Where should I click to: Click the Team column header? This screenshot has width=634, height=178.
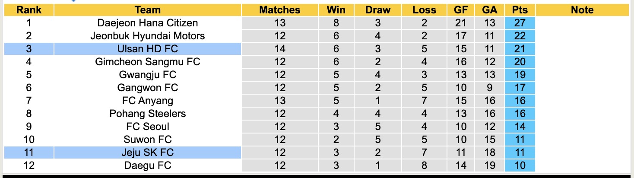click(x=148, y=10)
